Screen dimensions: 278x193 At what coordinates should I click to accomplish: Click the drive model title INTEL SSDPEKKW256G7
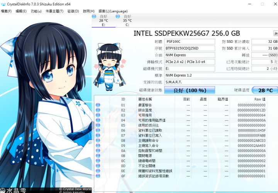click(x=187, y=33)
